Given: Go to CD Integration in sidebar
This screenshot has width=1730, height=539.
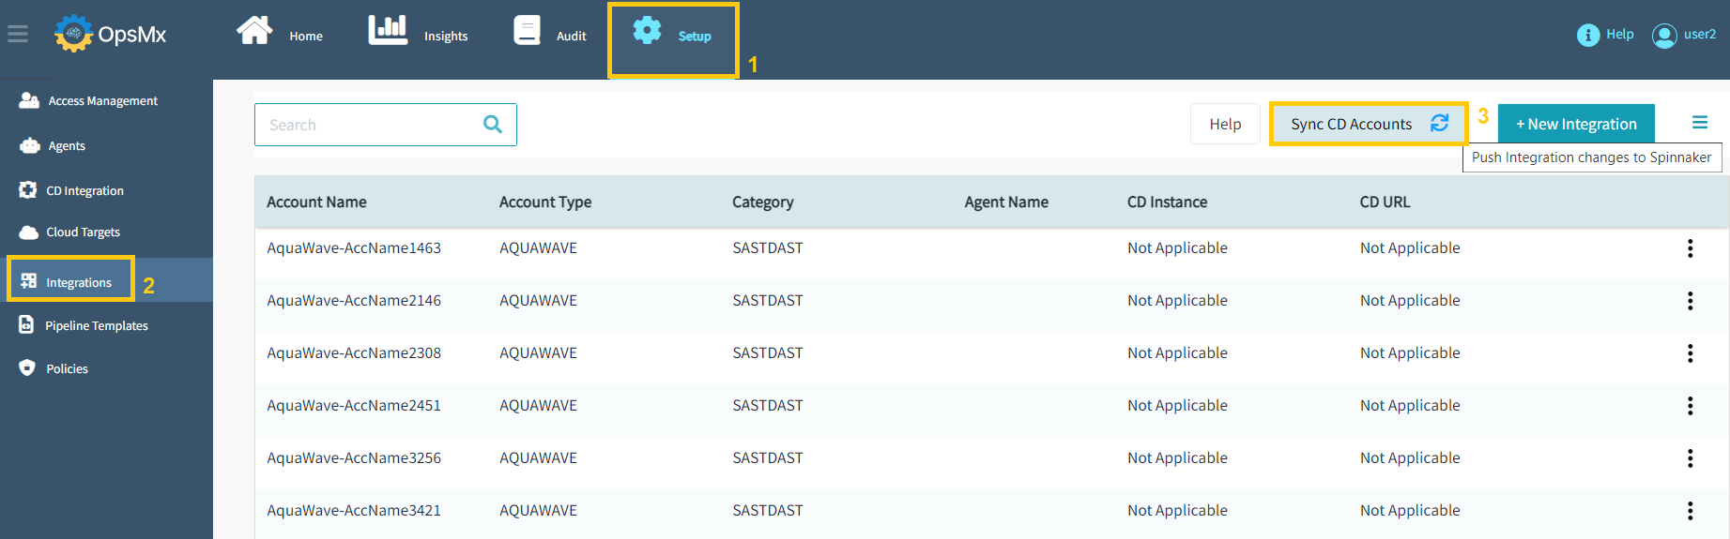Looking at the screenshot, I should click(x=84, y=191).
